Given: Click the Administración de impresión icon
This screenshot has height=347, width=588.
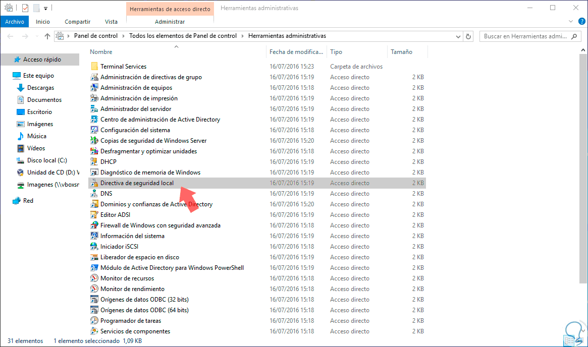Looking at the screenshot, I should click(x=94, y=98).
